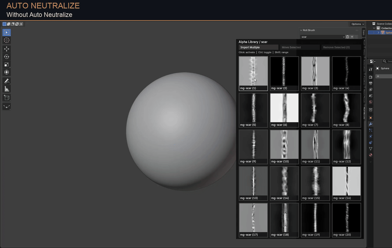Select the Scale tool

click(7, 65)
